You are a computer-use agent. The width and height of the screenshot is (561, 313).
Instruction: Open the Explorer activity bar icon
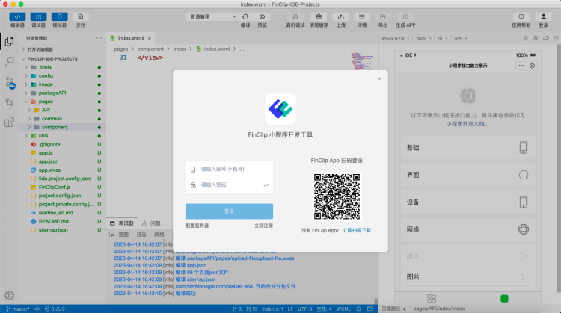point(9,41)
